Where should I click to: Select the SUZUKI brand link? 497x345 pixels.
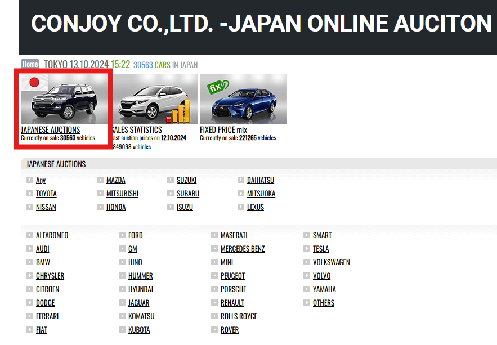(186, 180)
